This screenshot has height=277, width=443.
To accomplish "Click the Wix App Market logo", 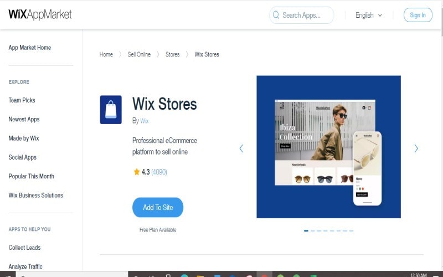I will (x=40, y=14).
